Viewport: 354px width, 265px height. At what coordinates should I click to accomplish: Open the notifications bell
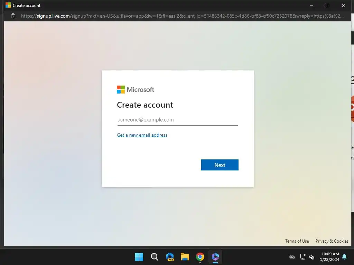point(345,257)
